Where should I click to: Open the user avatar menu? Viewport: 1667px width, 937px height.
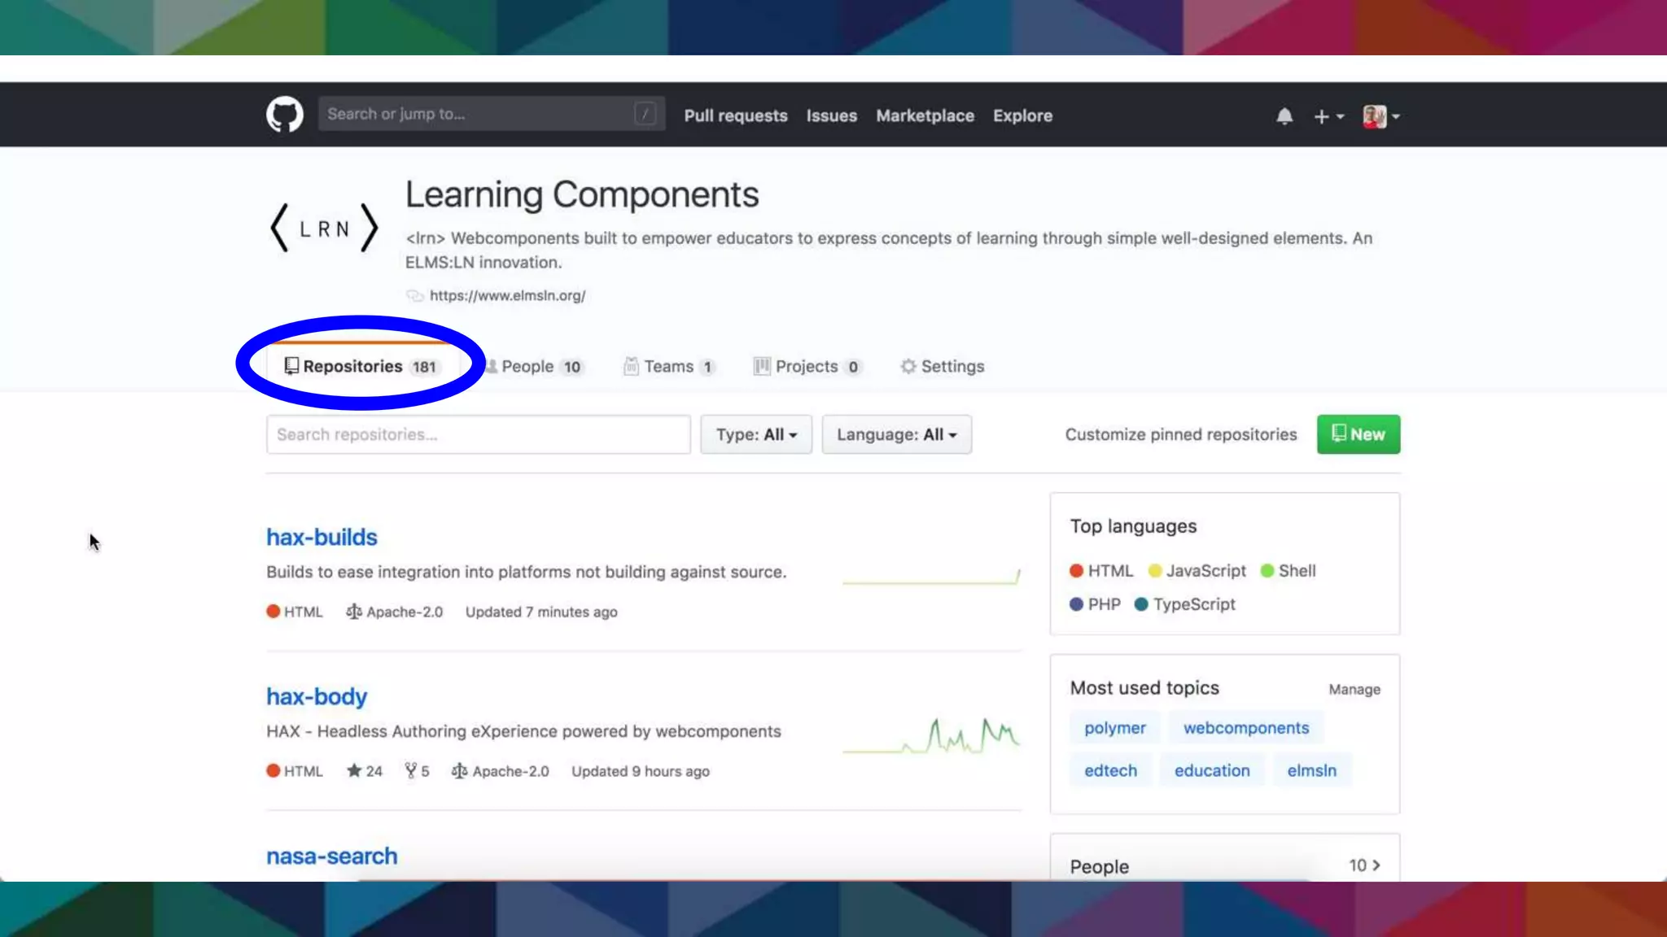[x=1380, y=116]
